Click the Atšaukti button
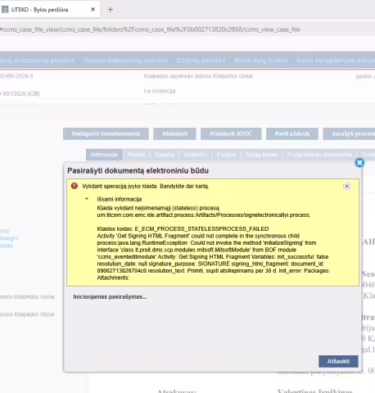 pos(338,361)
